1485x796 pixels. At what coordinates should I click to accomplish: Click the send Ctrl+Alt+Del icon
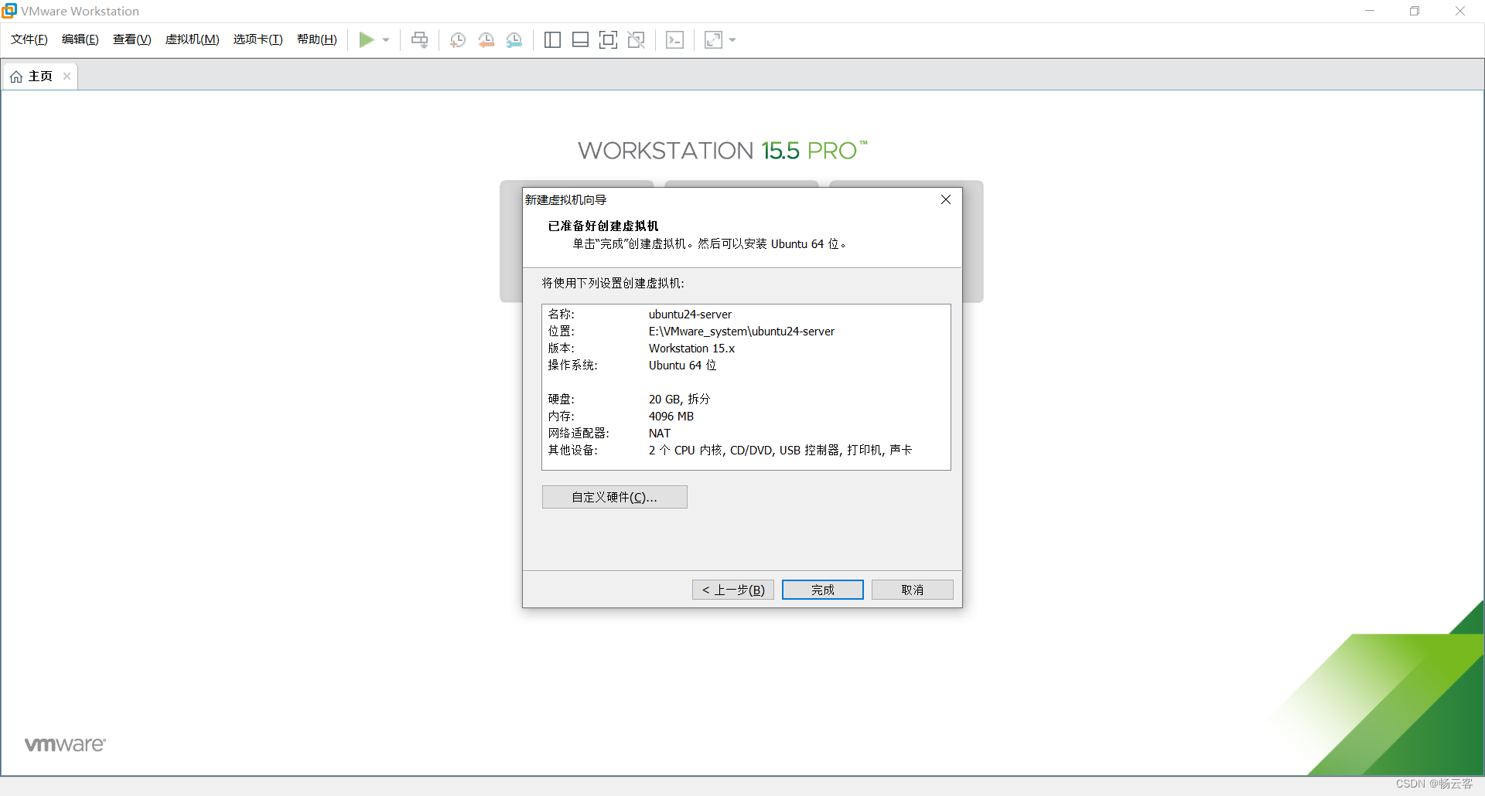click(x=419, y=40)
